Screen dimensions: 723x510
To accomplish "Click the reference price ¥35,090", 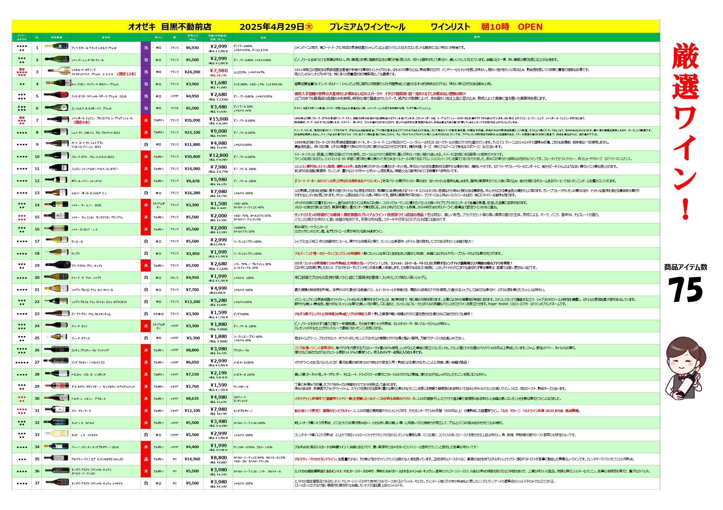I will pos(192,120).
